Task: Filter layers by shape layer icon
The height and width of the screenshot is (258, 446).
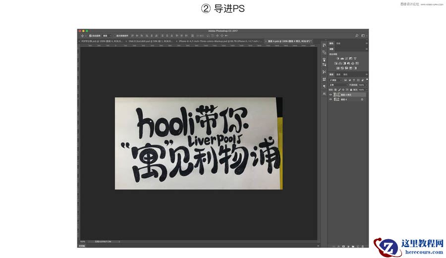Action: click(x=358, y=80)
